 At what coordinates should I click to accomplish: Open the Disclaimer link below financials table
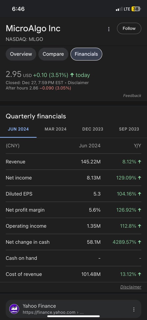tap(131, 287)
